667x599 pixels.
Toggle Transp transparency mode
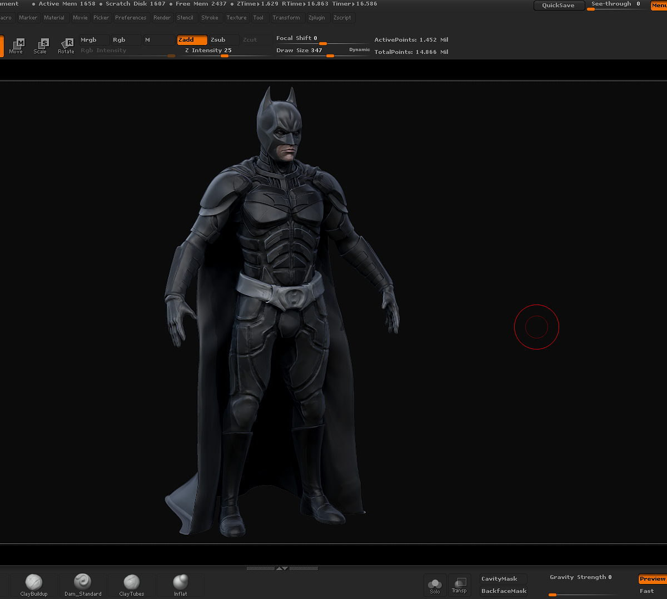click(459, 585)
